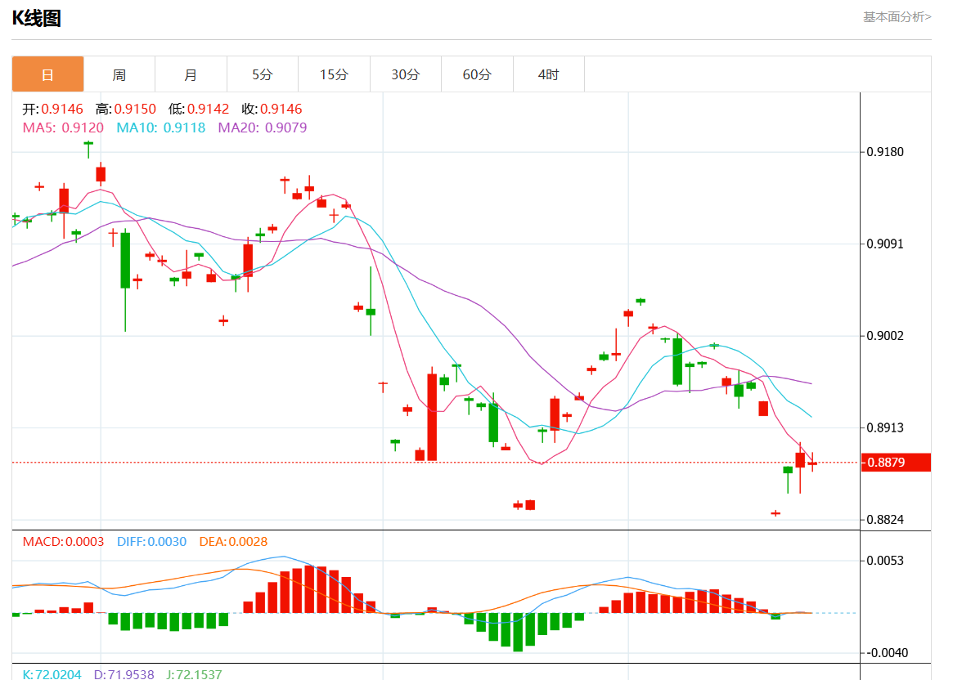
Task: Switch to the 30分 interval tab
Action: coord(405,74)
